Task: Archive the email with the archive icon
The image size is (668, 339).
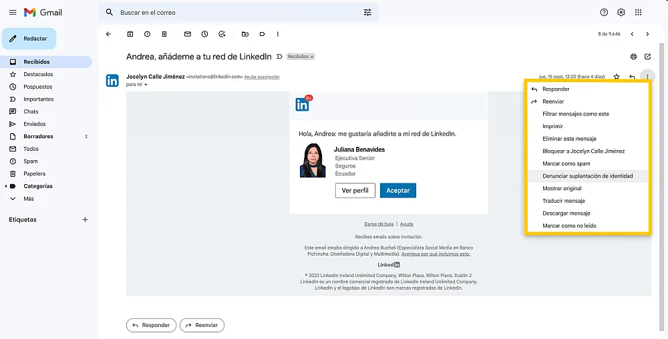Action: point(130,34)
